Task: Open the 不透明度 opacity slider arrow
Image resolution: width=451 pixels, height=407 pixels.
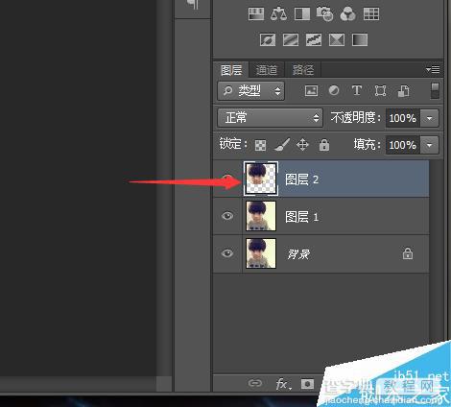Action: point(429,118)
